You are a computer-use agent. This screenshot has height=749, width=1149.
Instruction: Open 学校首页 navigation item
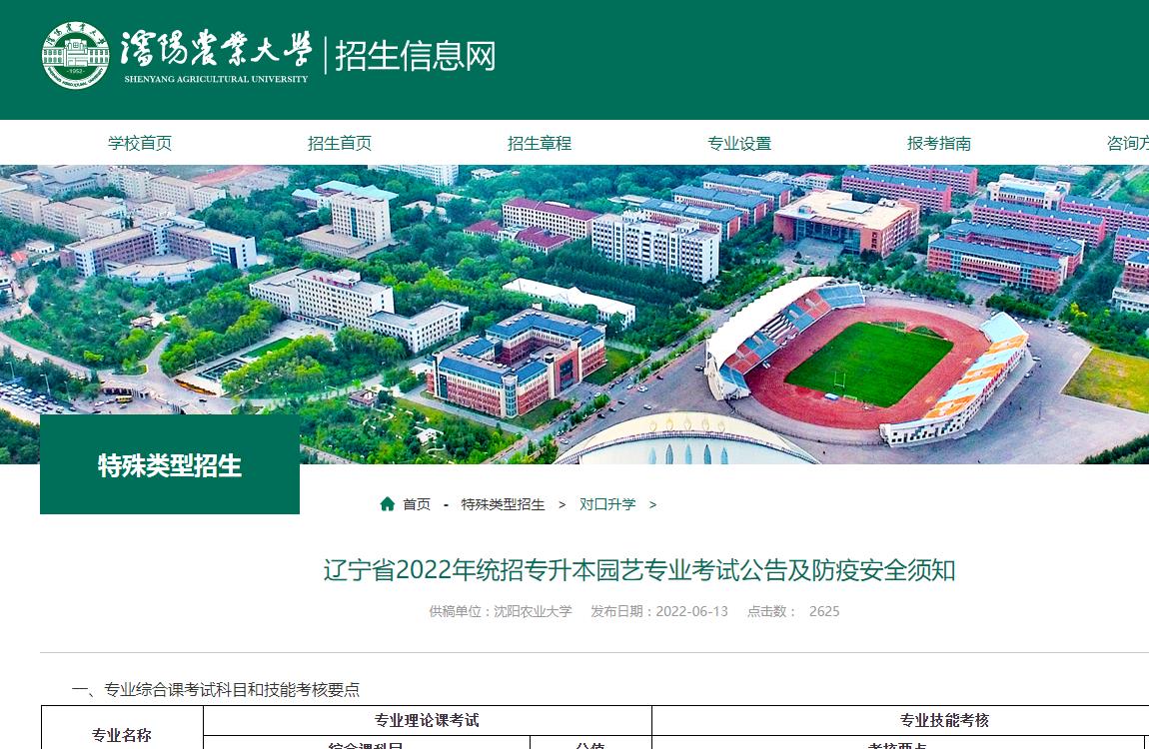click(140, 143)
